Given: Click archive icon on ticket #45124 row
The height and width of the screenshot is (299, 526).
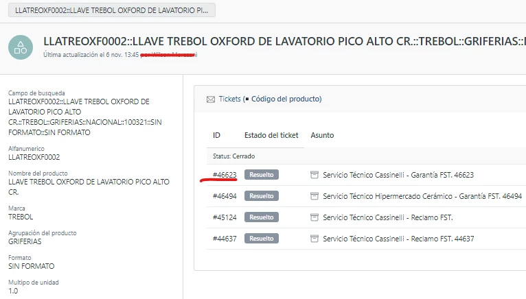Looking at the screenshot, I should tap(315, 217).
